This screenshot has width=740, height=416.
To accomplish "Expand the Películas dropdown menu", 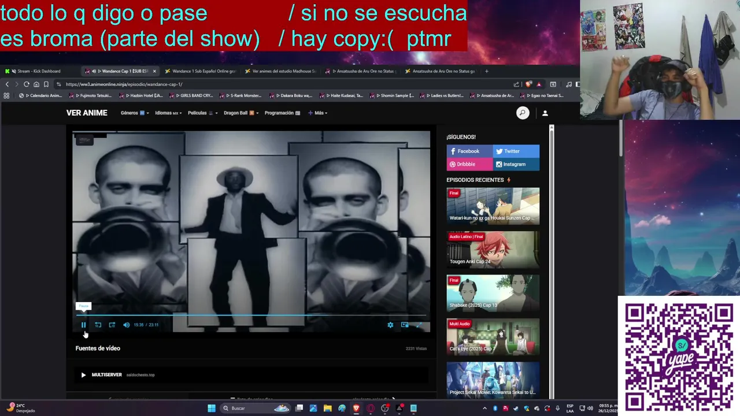I will coord(203,113).
